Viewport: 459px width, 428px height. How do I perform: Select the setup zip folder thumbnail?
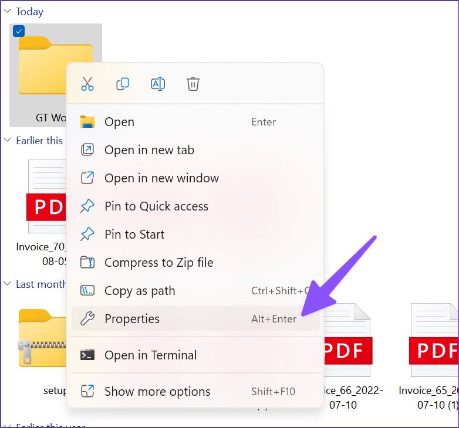pyautogui.click(x=42, y=338)
